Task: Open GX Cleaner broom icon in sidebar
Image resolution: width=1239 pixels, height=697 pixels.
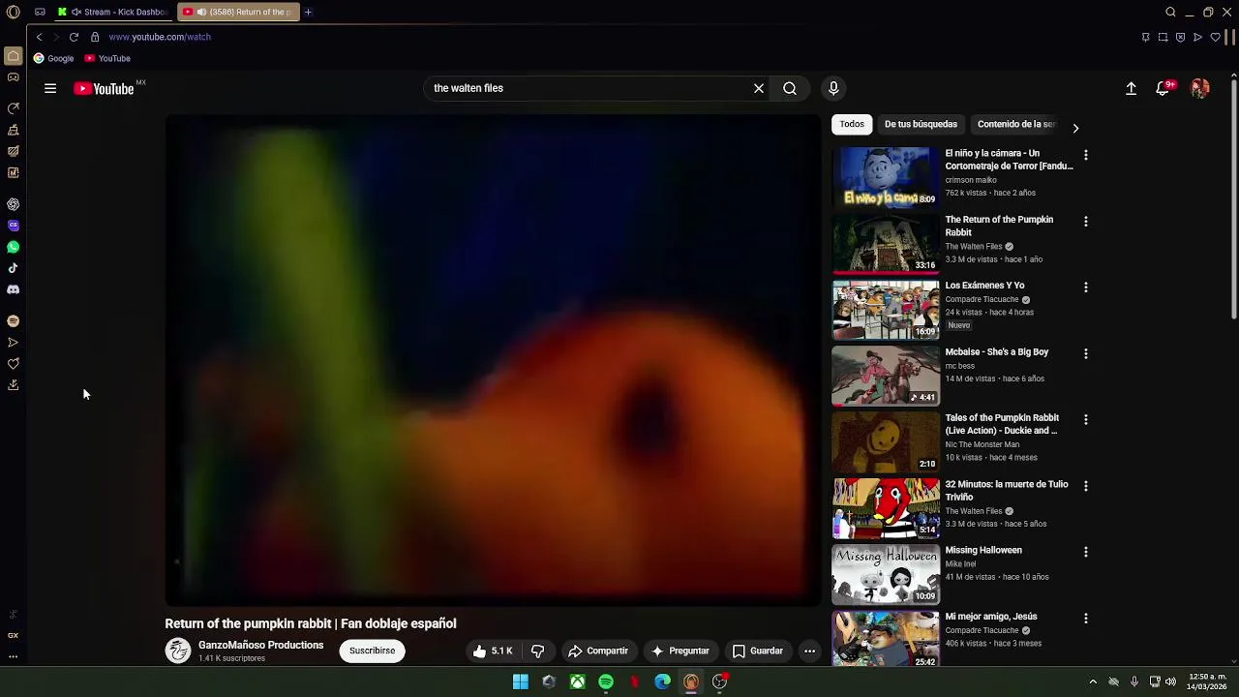Action: pyautogui.click(x=13, y=130)
